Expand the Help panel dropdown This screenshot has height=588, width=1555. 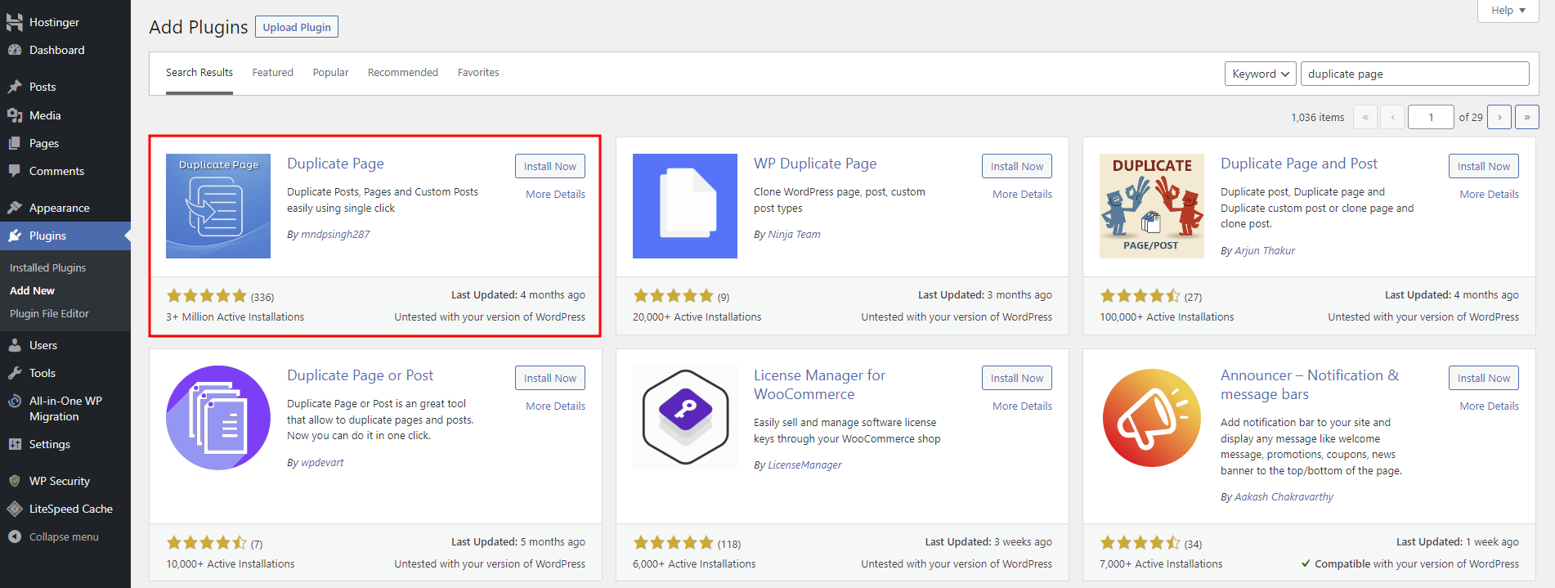[1508, 11]
